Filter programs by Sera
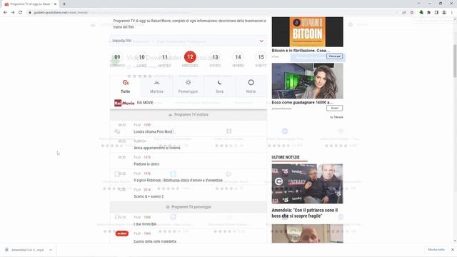 [x=219, y=86]
